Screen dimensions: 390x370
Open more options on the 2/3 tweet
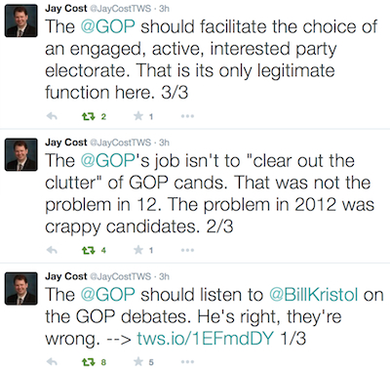pyautogui.click(x=187, y=250)
